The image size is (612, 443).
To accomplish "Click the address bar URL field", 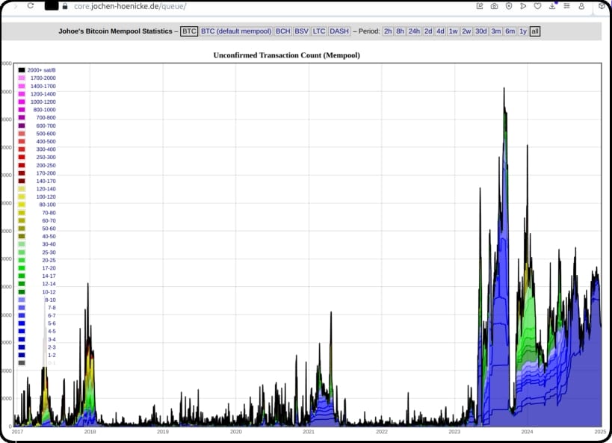I will pyautogui.click(x=130, y=6).
